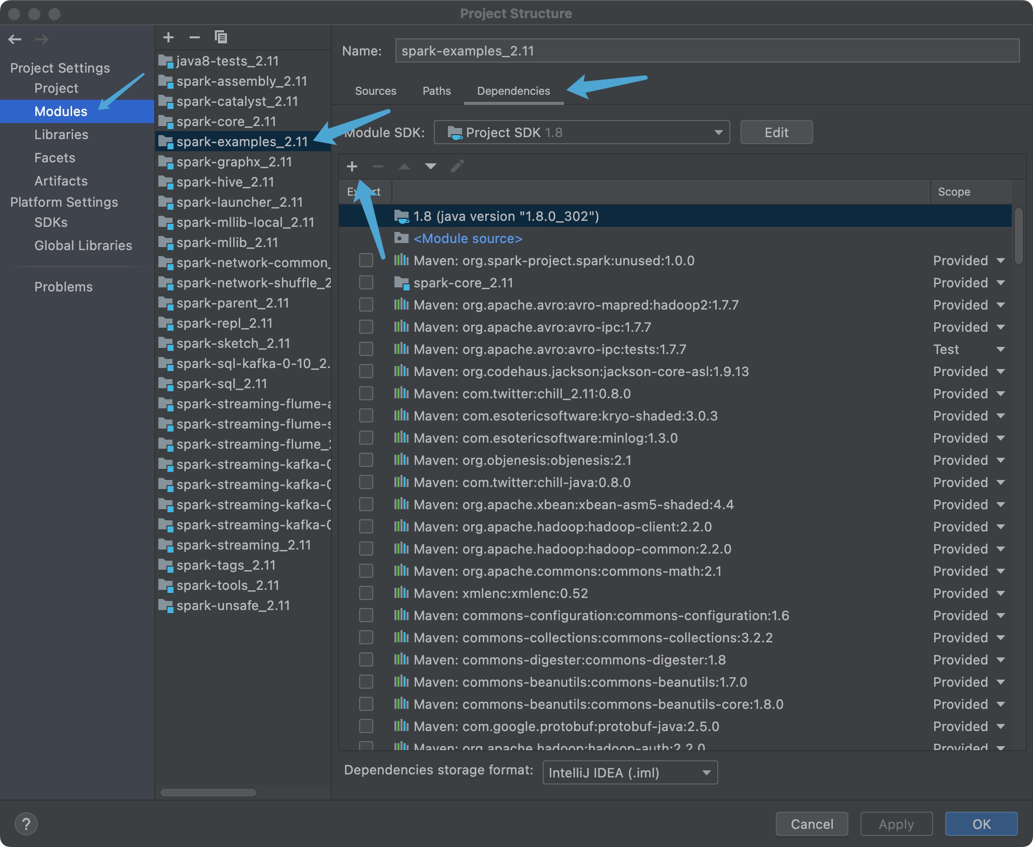Click library icon of objenesis:2.1
1033x847 pixels.
[401, 460]
